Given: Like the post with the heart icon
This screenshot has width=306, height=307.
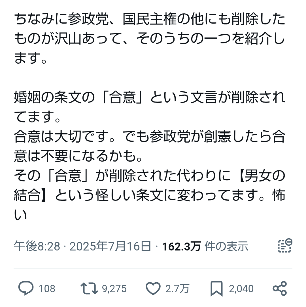Looking at the screenshot, I should tap(153, 289).
